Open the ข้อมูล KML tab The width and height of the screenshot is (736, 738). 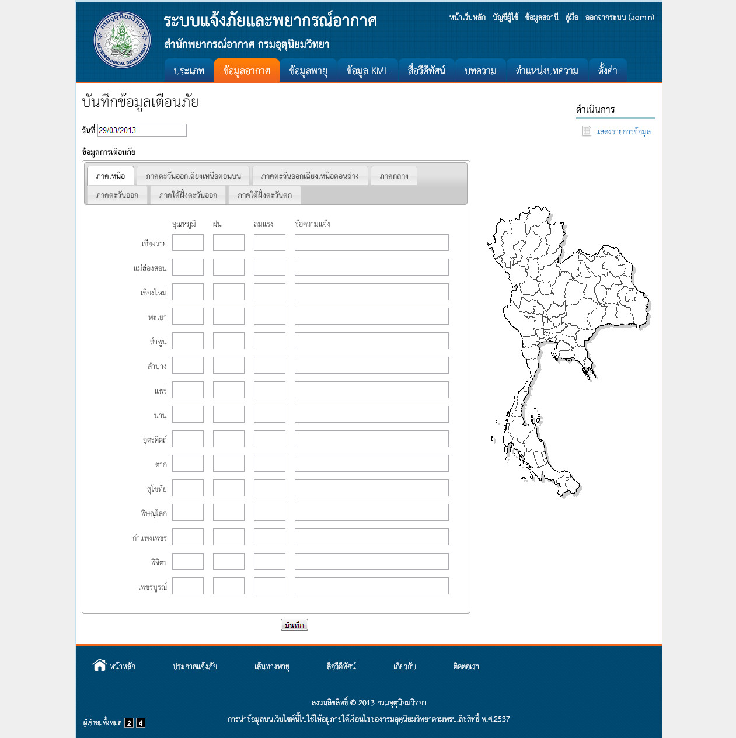click(x=367, y=71)
